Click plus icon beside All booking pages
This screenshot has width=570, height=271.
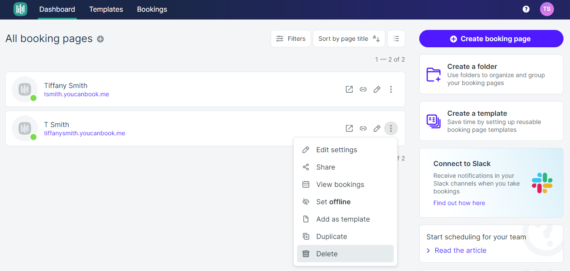click(100, 39)
